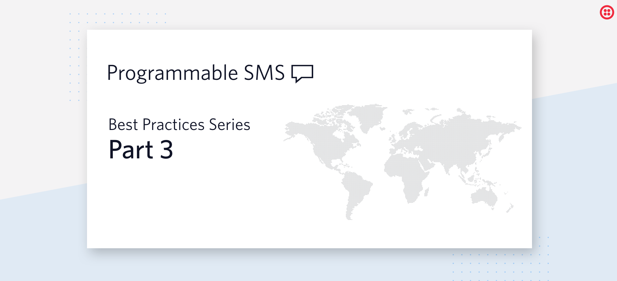Click the word "SMS" in the title

click(x=264, y=73)
